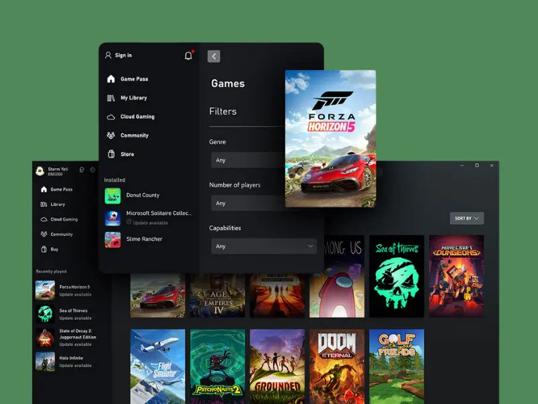Open Slime Rancher from Installed list
538x404 pixels.
point(144,239)
